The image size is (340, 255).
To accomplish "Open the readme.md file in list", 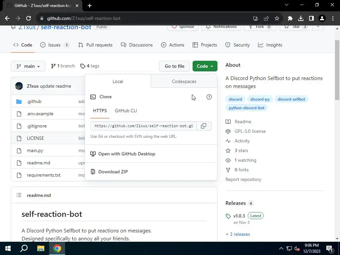I will [x=39, y=163].
